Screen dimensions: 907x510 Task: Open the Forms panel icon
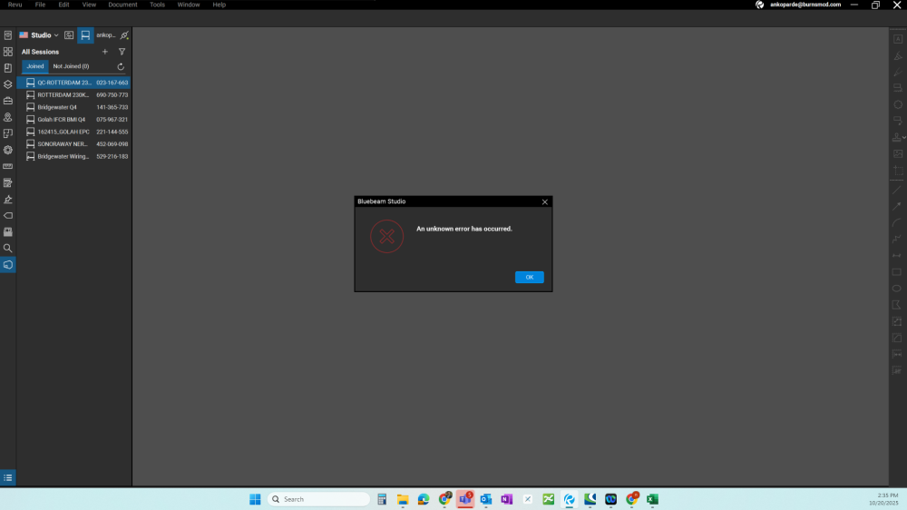8,183
